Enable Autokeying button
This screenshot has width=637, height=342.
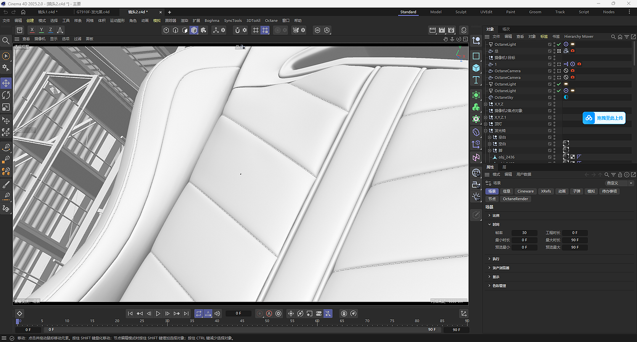click(269, 314)
